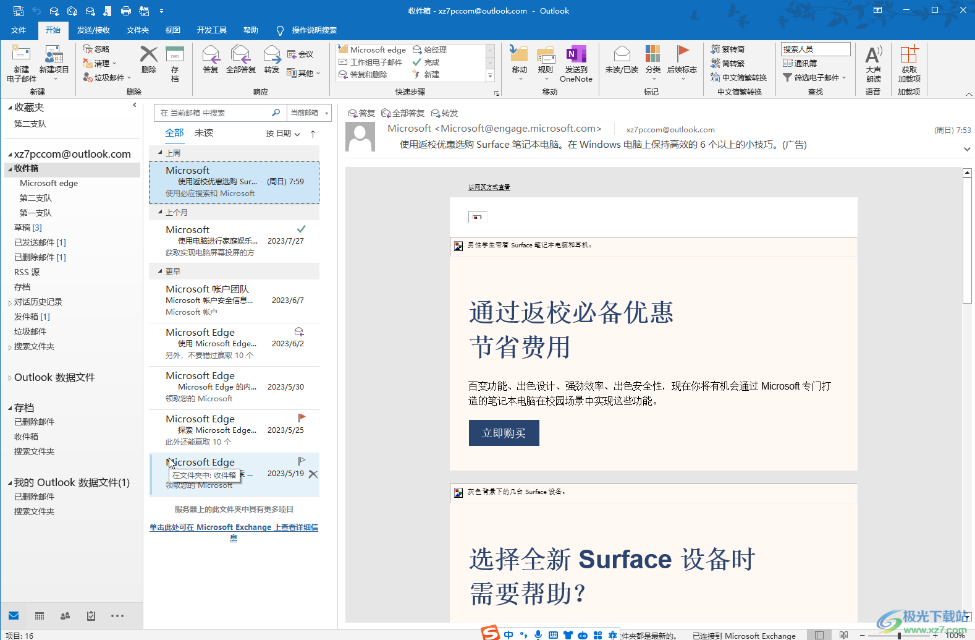The width and height of the screenshot is (975, 640).
Task: Click the Categorize (分类) color icon
Action: pos(652,54)
